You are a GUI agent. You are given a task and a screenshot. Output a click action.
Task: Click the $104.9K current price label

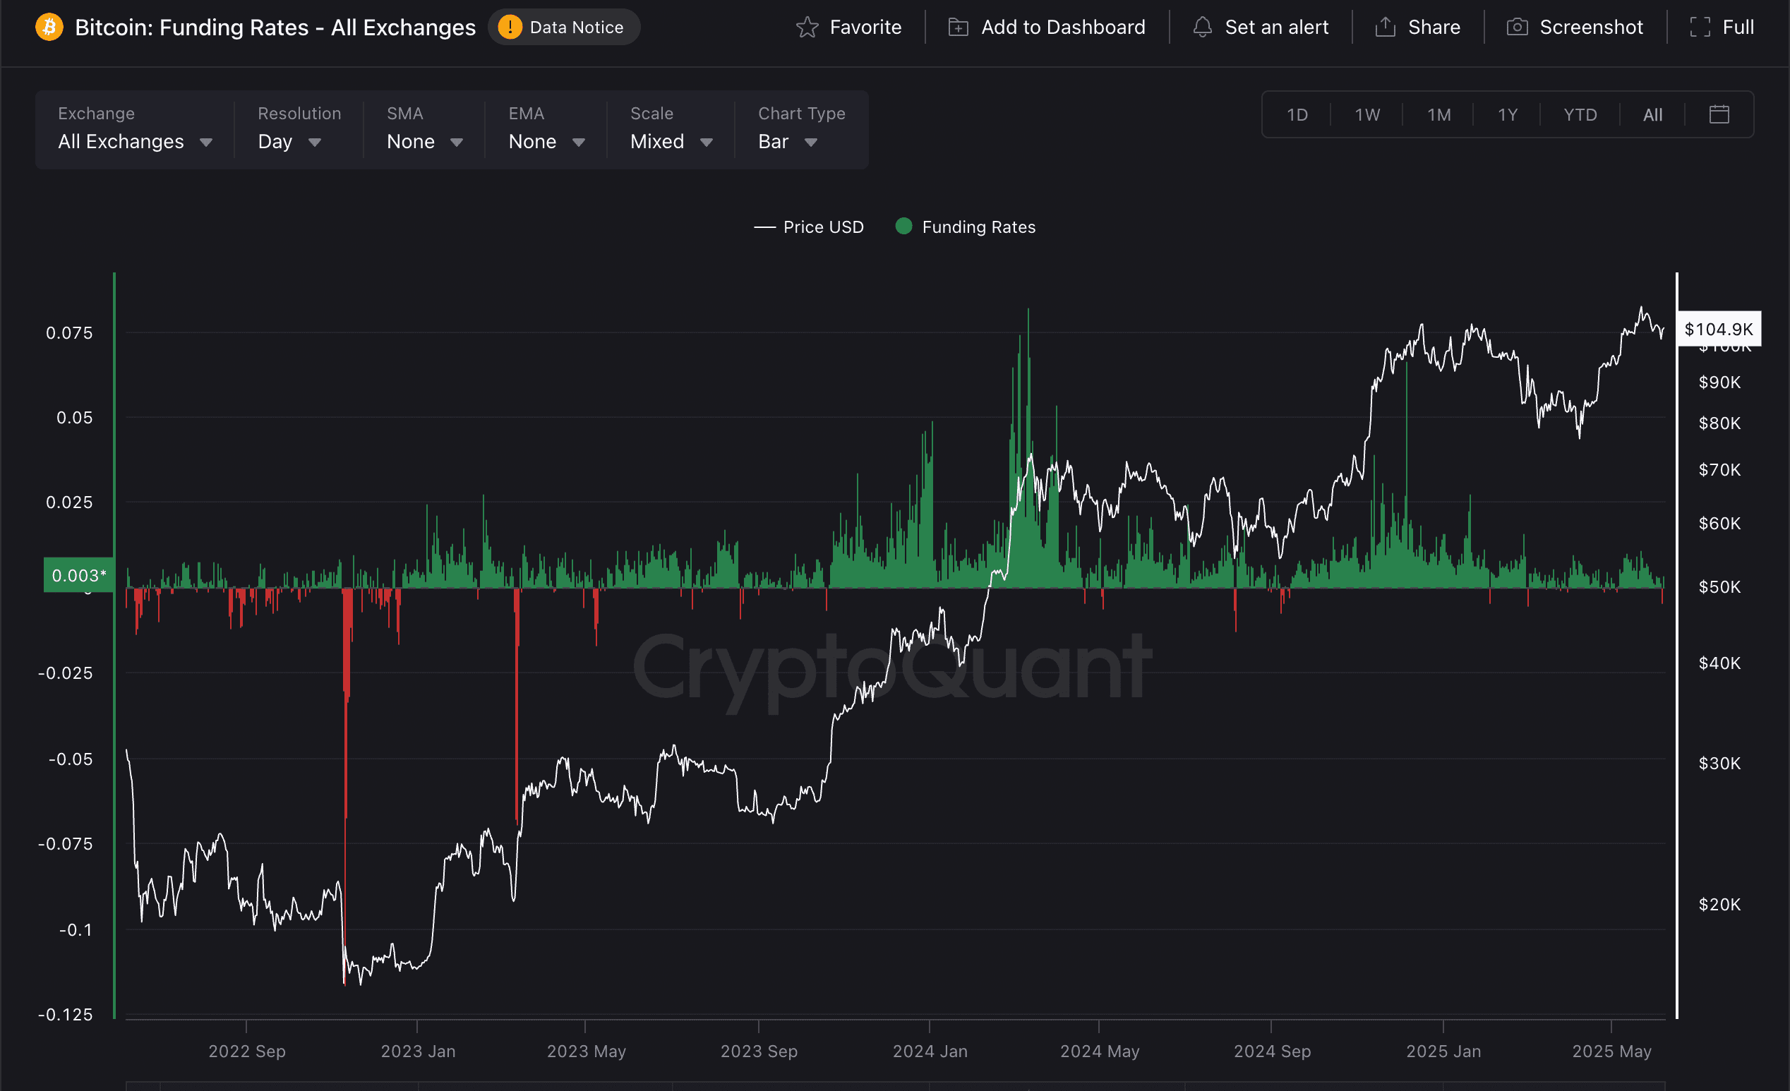point(1718,329)
